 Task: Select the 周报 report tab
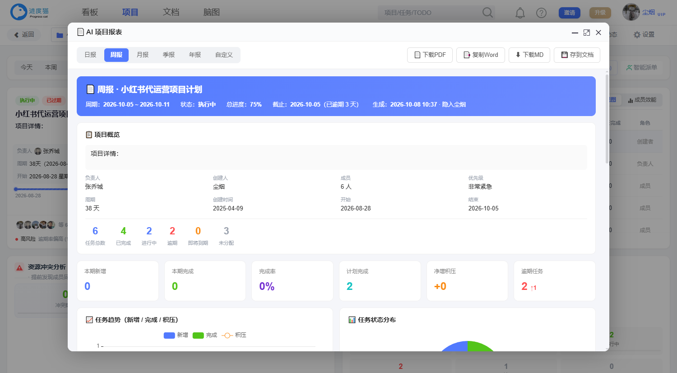pyautogui.click(x=116, y=55)
